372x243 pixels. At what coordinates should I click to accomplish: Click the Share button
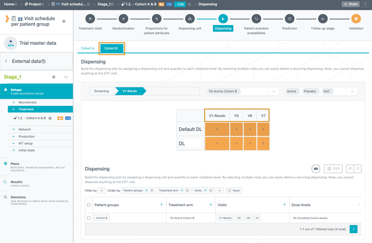pos(350,4)
